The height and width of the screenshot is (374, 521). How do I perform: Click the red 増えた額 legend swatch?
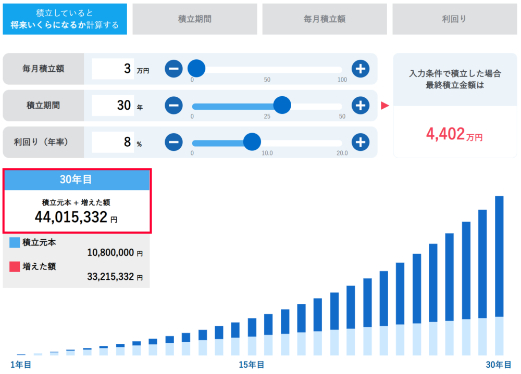pos(15,267)
